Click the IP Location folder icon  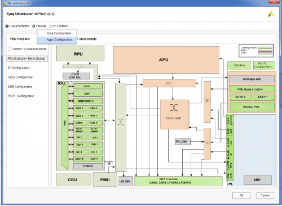51,26
